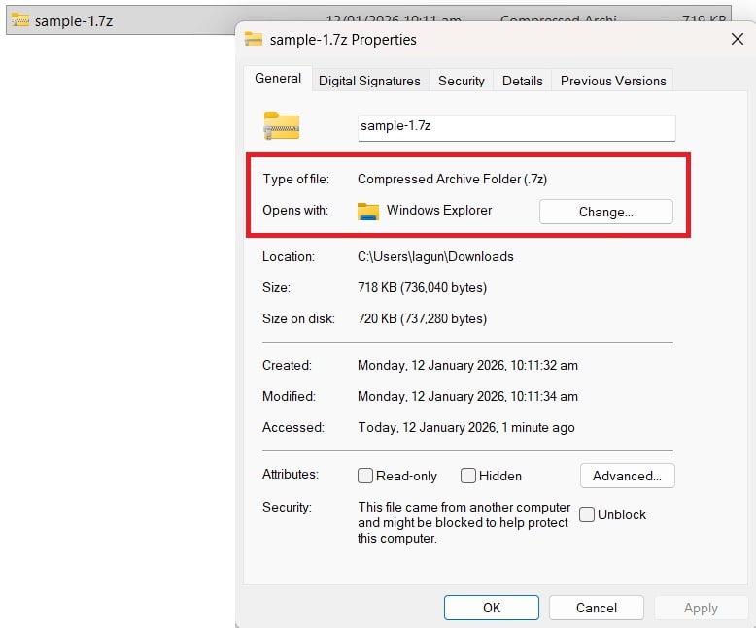This screenshot has height=628, width=756.
Task: Click the Accessed value showing 1 minute ago
Action: (x=466, y=428)
